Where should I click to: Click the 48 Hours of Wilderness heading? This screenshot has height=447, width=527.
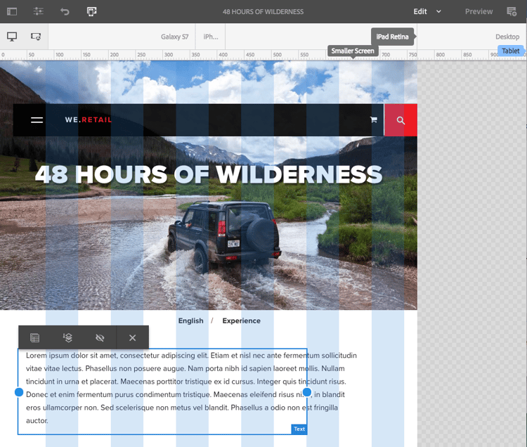[x=209, y=174]
